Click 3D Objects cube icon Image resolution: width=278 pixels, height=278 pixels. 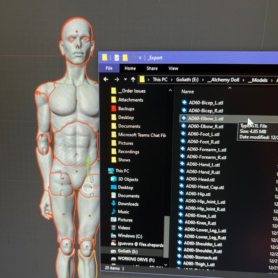click(114, 179)
